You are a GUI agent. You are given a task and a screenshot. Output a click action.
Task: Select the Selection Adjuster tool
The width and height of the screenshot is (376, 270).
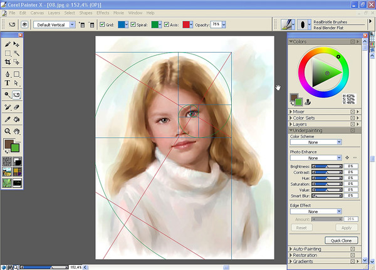click(x=16, y=62)
